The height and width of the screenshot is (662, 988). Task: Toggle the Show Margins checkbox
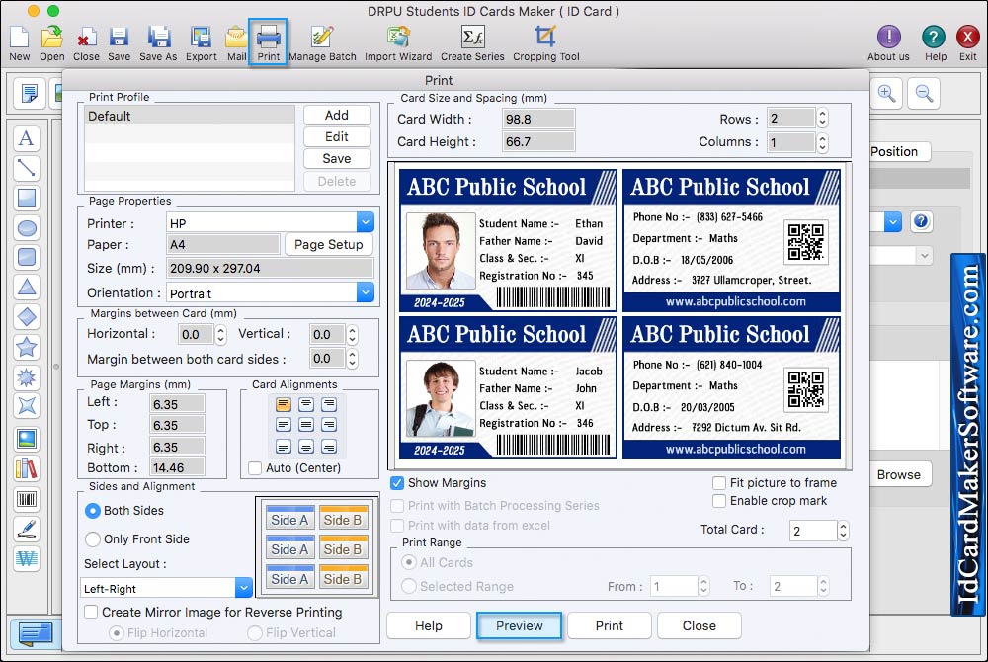pos(397,483)
